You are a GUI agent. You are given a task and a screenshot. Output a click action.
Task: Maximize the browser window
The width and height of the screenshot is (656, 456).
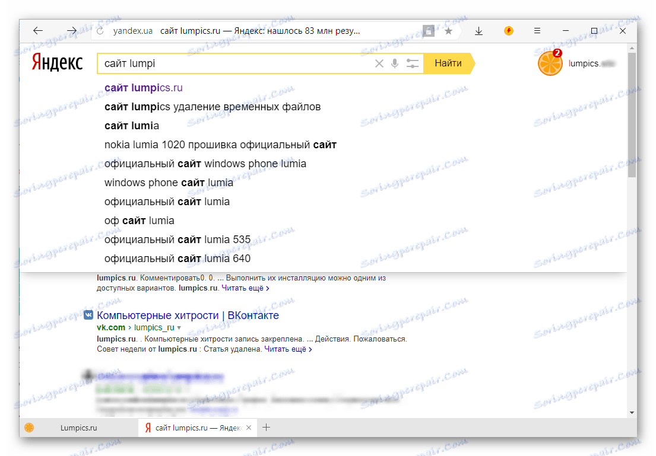coord(594,30)
